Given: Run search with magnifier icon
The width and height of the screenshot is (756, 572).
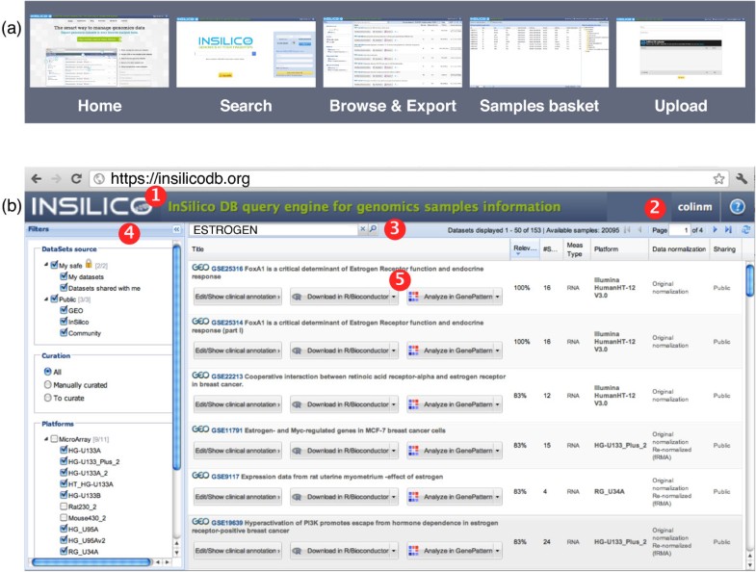Looking at the screenshot, I should click(373, 229).
